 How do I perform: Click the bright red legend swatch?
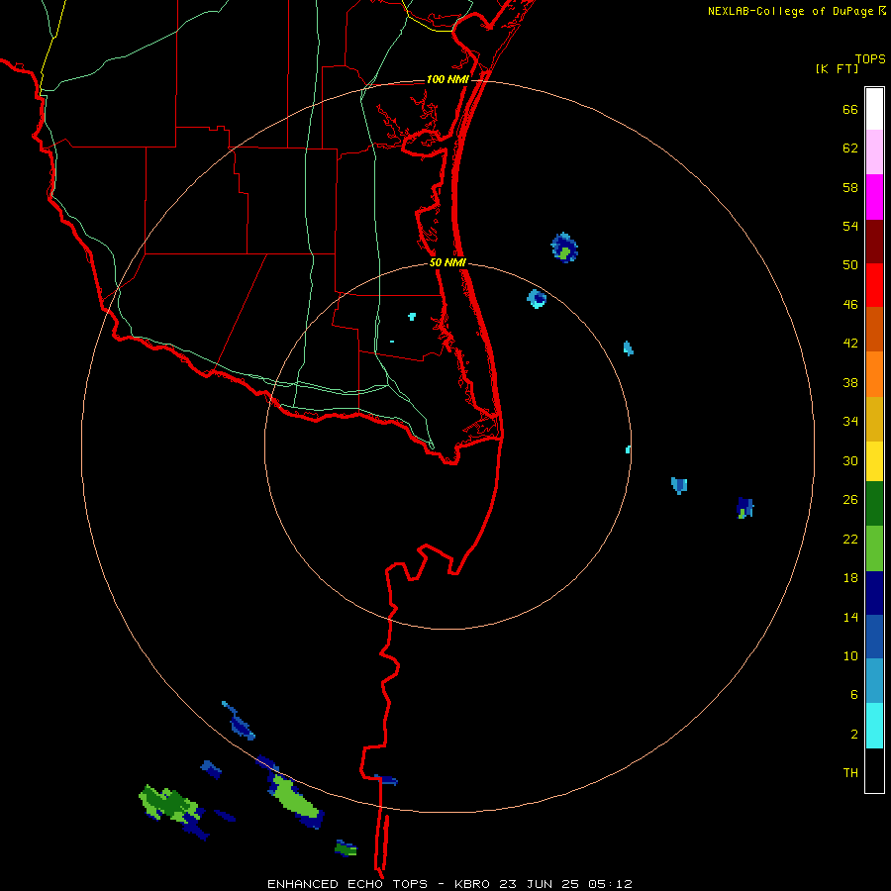click(x=874, y=285)
